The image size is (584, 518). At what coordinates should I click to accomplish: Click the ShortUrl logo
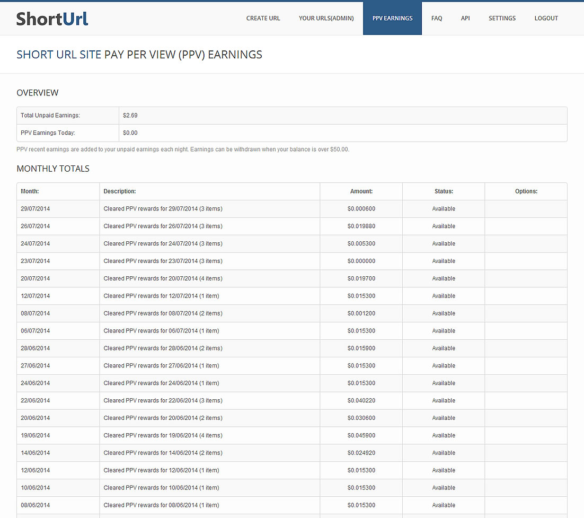click(52, 19)
